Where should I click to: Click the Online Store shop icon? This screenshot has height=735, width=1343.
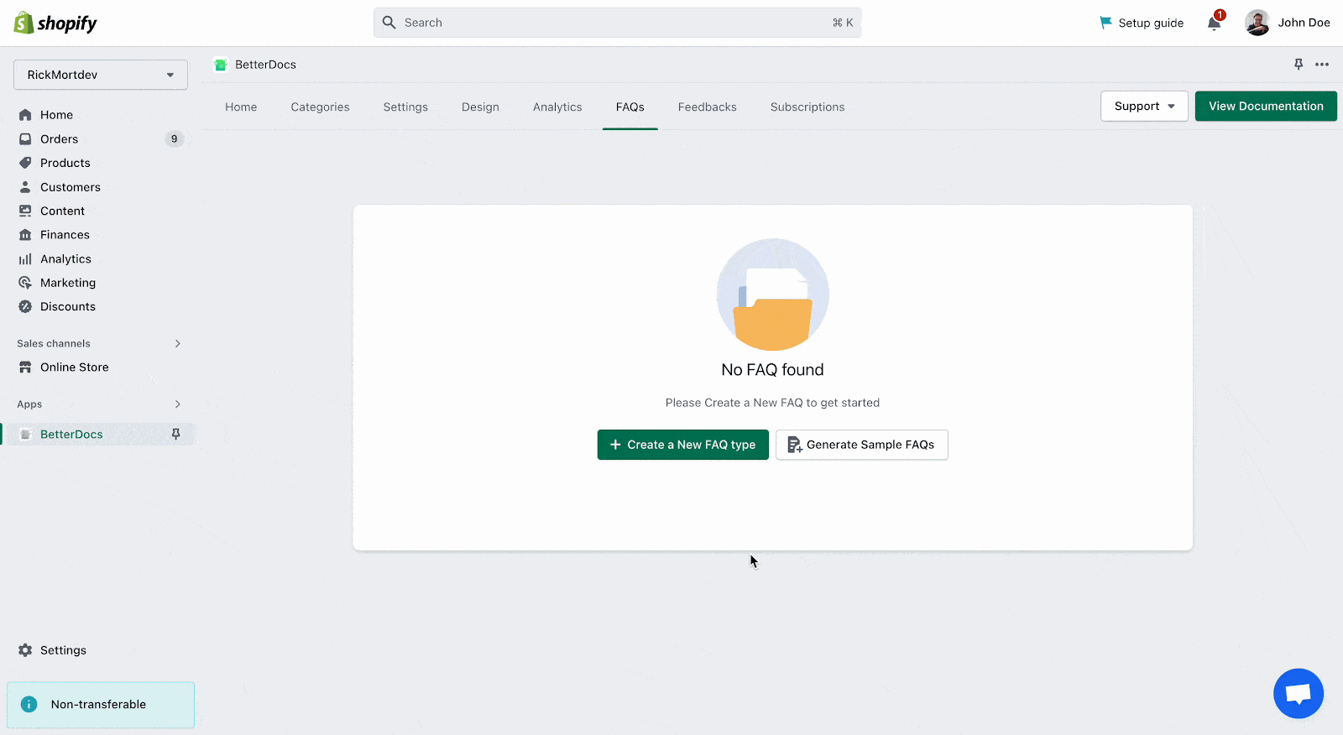[x=25, y=367]
